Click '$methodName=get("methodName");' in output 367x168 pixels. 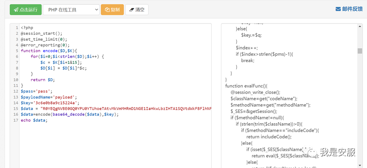(270, 105)
